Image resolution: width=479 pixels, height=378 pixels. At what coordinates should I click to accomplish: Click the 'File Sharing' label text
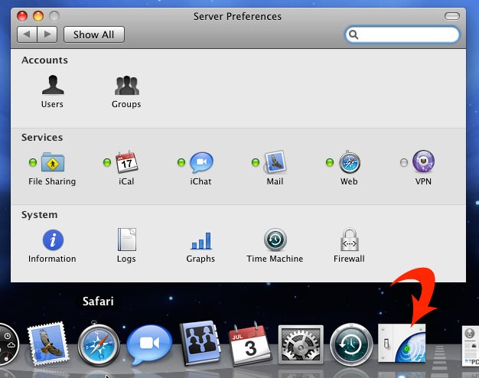click(x=52, y=181)
